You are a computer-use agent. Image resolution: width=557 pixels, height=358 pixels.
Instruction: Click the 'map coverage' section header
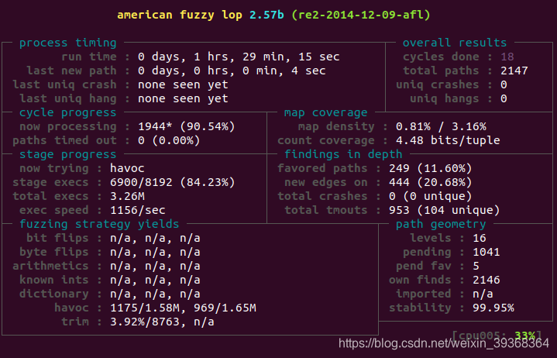(x=325, y=112)
